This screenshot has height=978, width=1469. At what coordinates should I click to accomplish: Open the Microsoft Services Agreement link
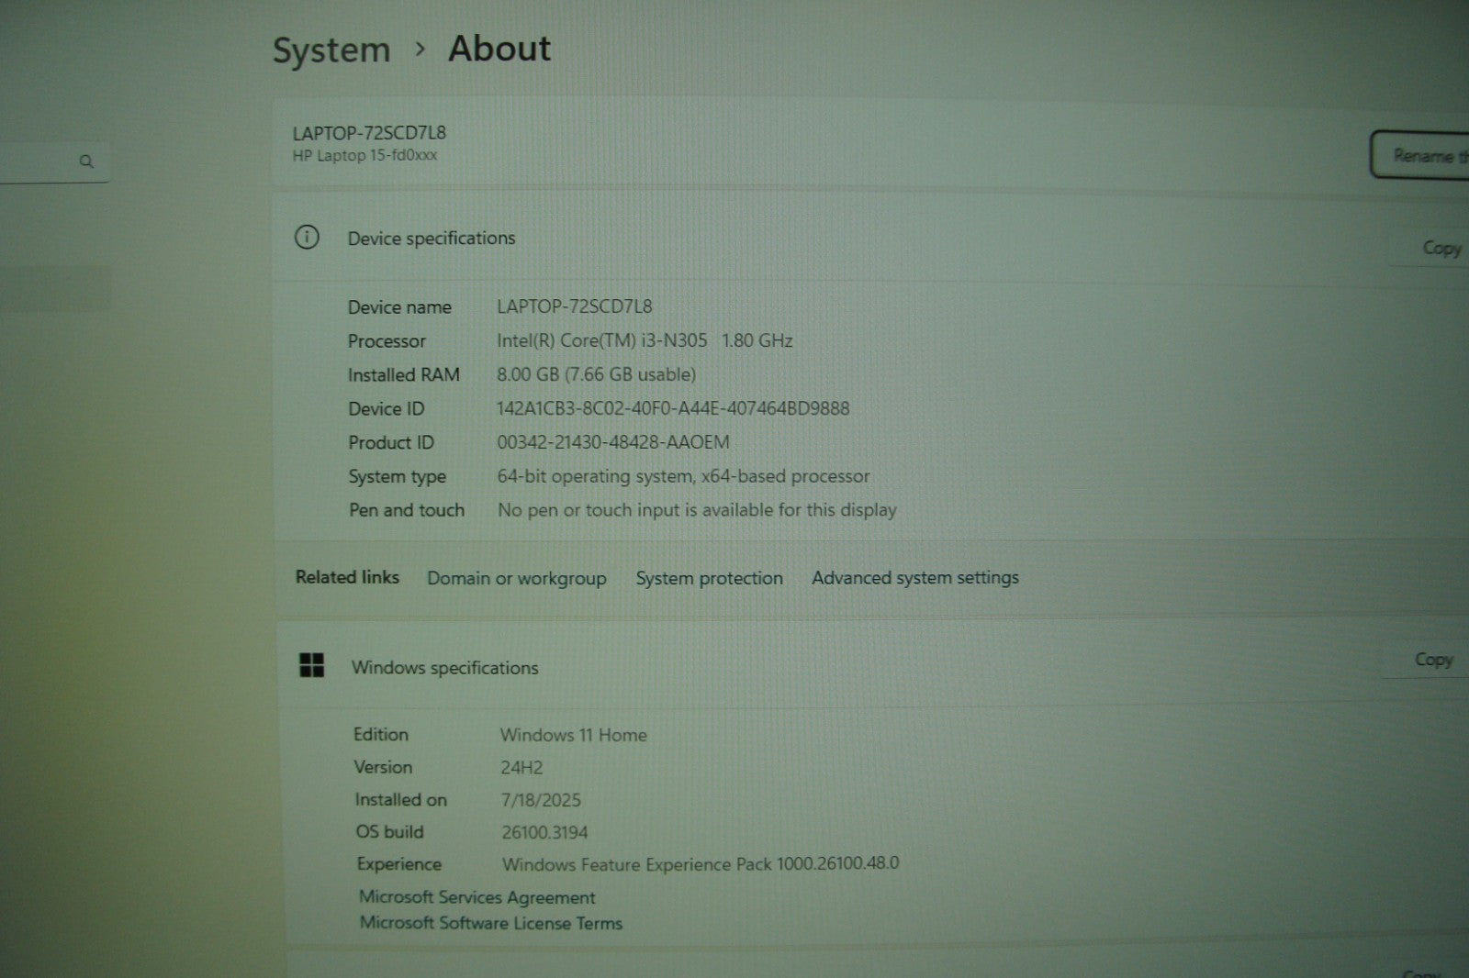click(x=477, y=897)
